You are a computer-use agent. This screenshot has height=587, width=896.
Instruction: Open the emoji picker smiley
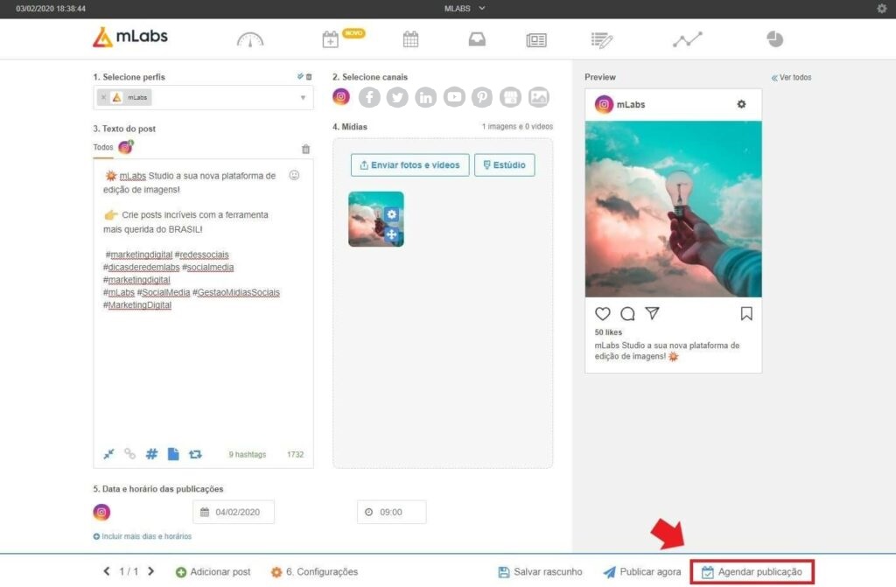(x=294, y=176)
